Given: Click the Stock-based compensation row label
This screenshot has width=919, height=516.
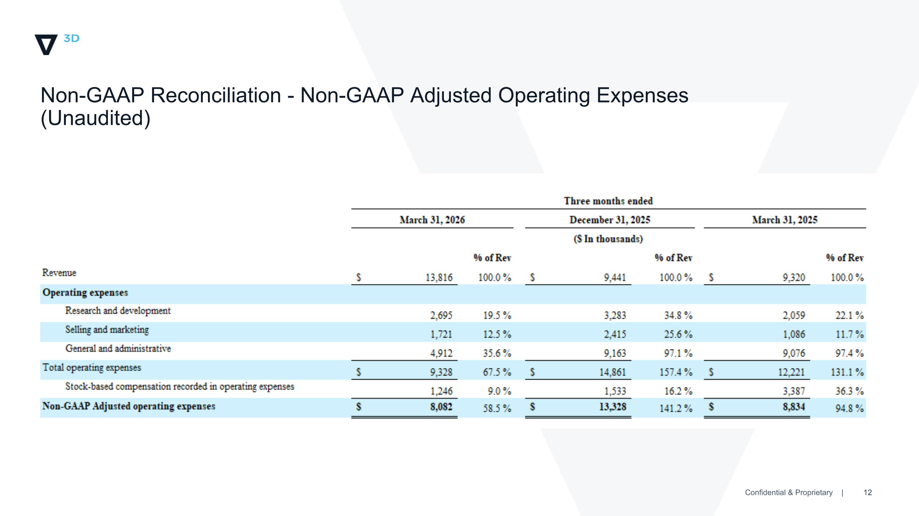Looking at the screenshot, I should pyautogui.click(x=180, y=387).
